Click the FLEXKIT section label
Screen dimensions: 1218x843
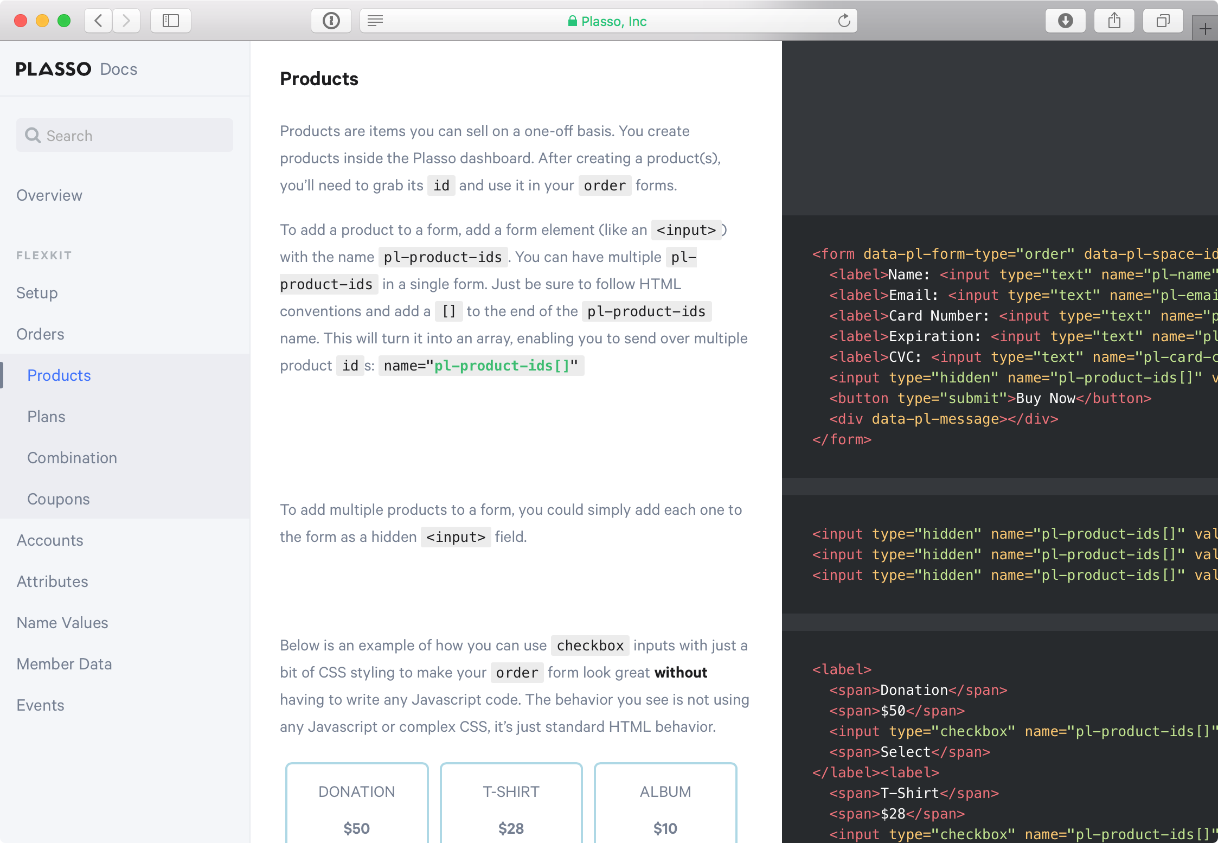coord(44,255)
